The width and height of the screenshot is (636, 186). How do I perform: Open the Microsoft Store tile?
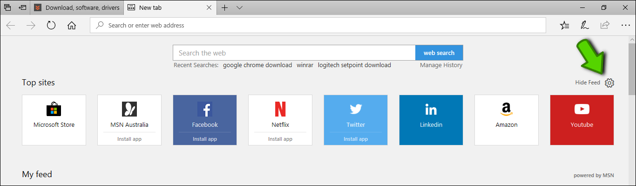coord(54,120)
